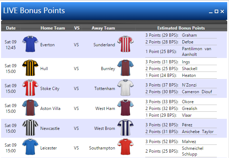Close the LIVE Bonus Points panel

pos(222,11)
